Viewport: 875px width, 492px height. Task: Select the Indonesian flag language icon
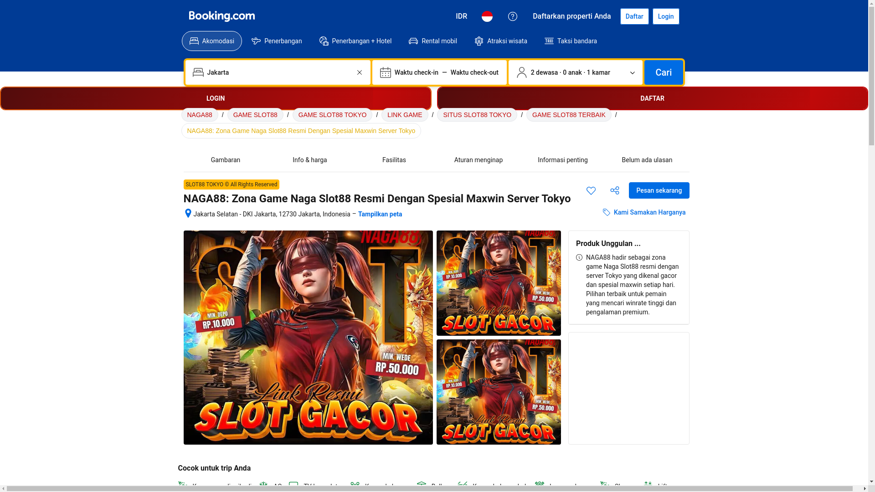[x=487, y=16]
